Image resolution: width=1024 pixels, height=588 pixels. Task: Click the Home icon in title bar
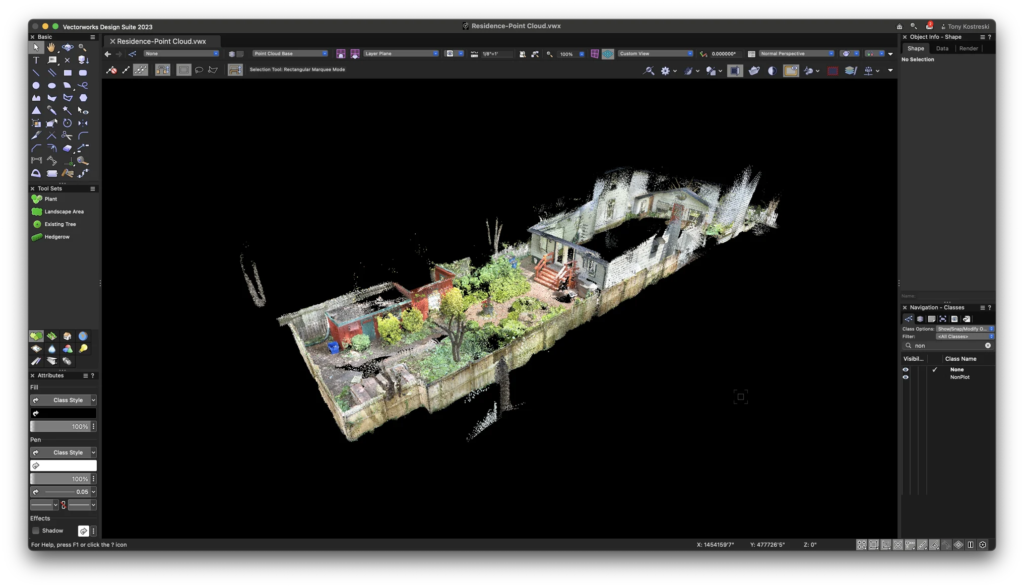tap(899, 26)
